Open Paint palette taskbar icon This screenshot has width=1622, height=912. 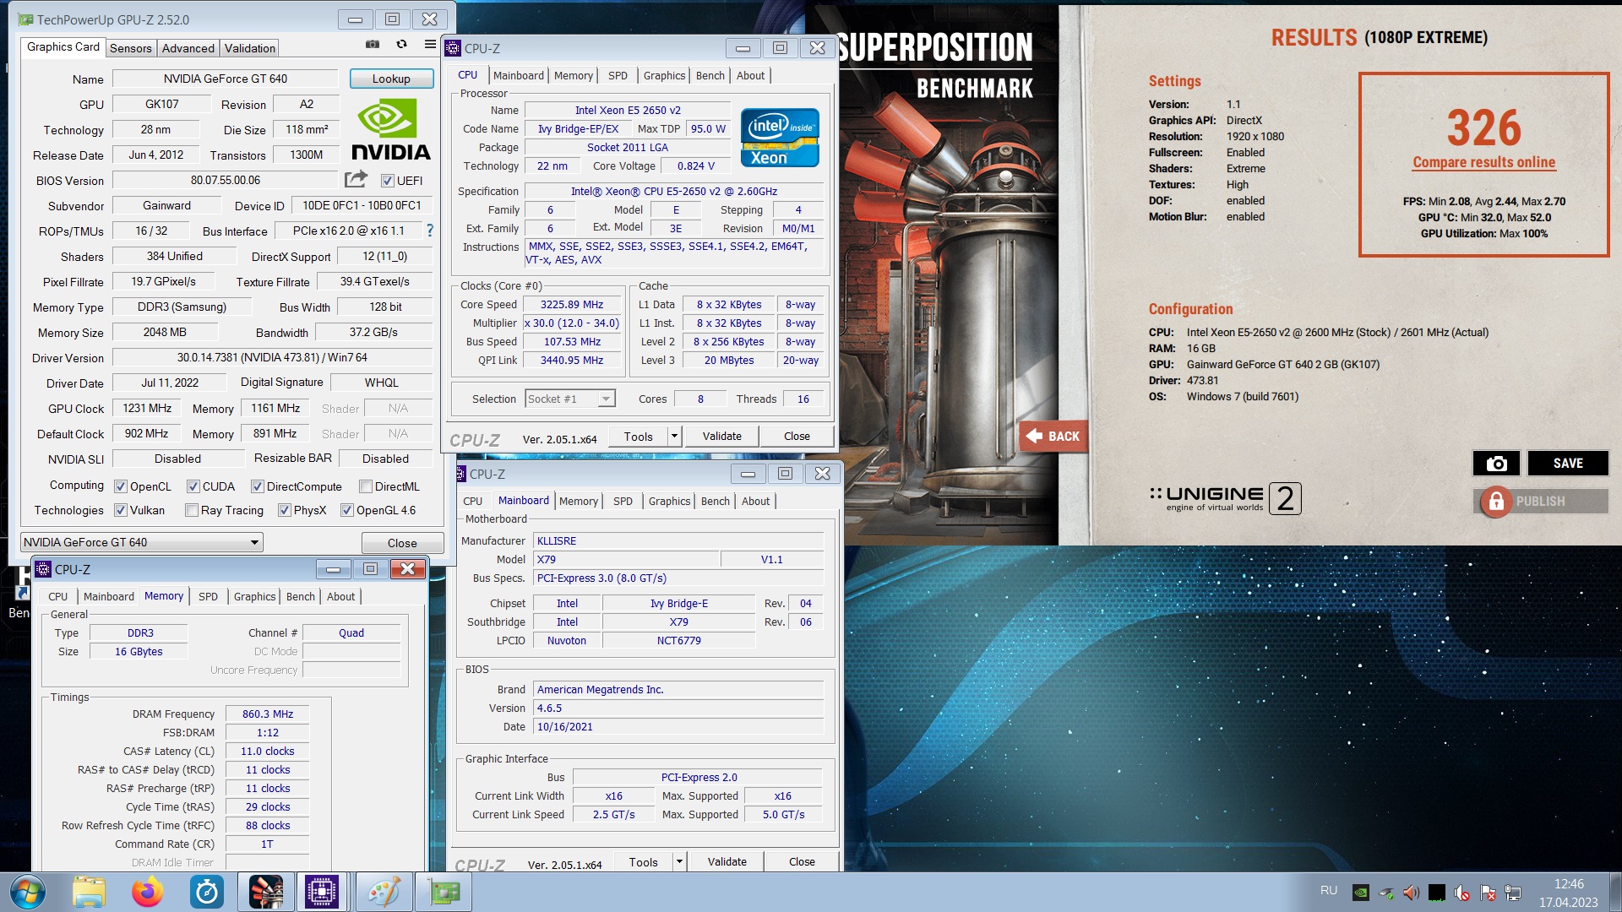[384, 893]
